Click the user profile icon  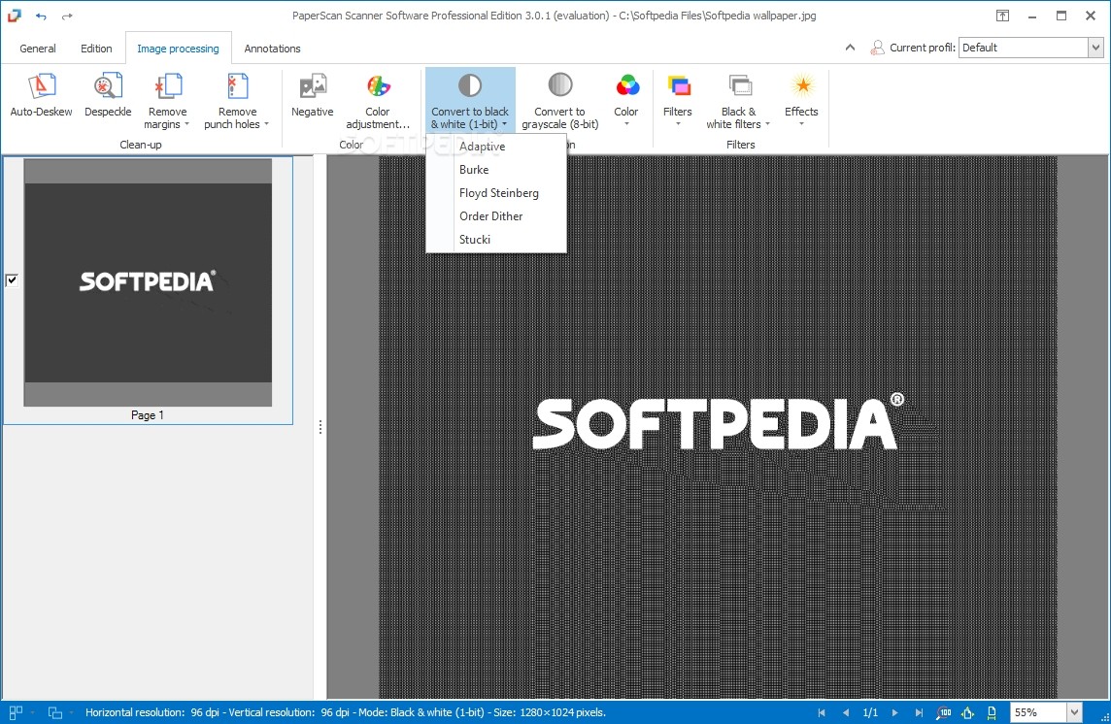pyautogui.click(x=877, y=48)
